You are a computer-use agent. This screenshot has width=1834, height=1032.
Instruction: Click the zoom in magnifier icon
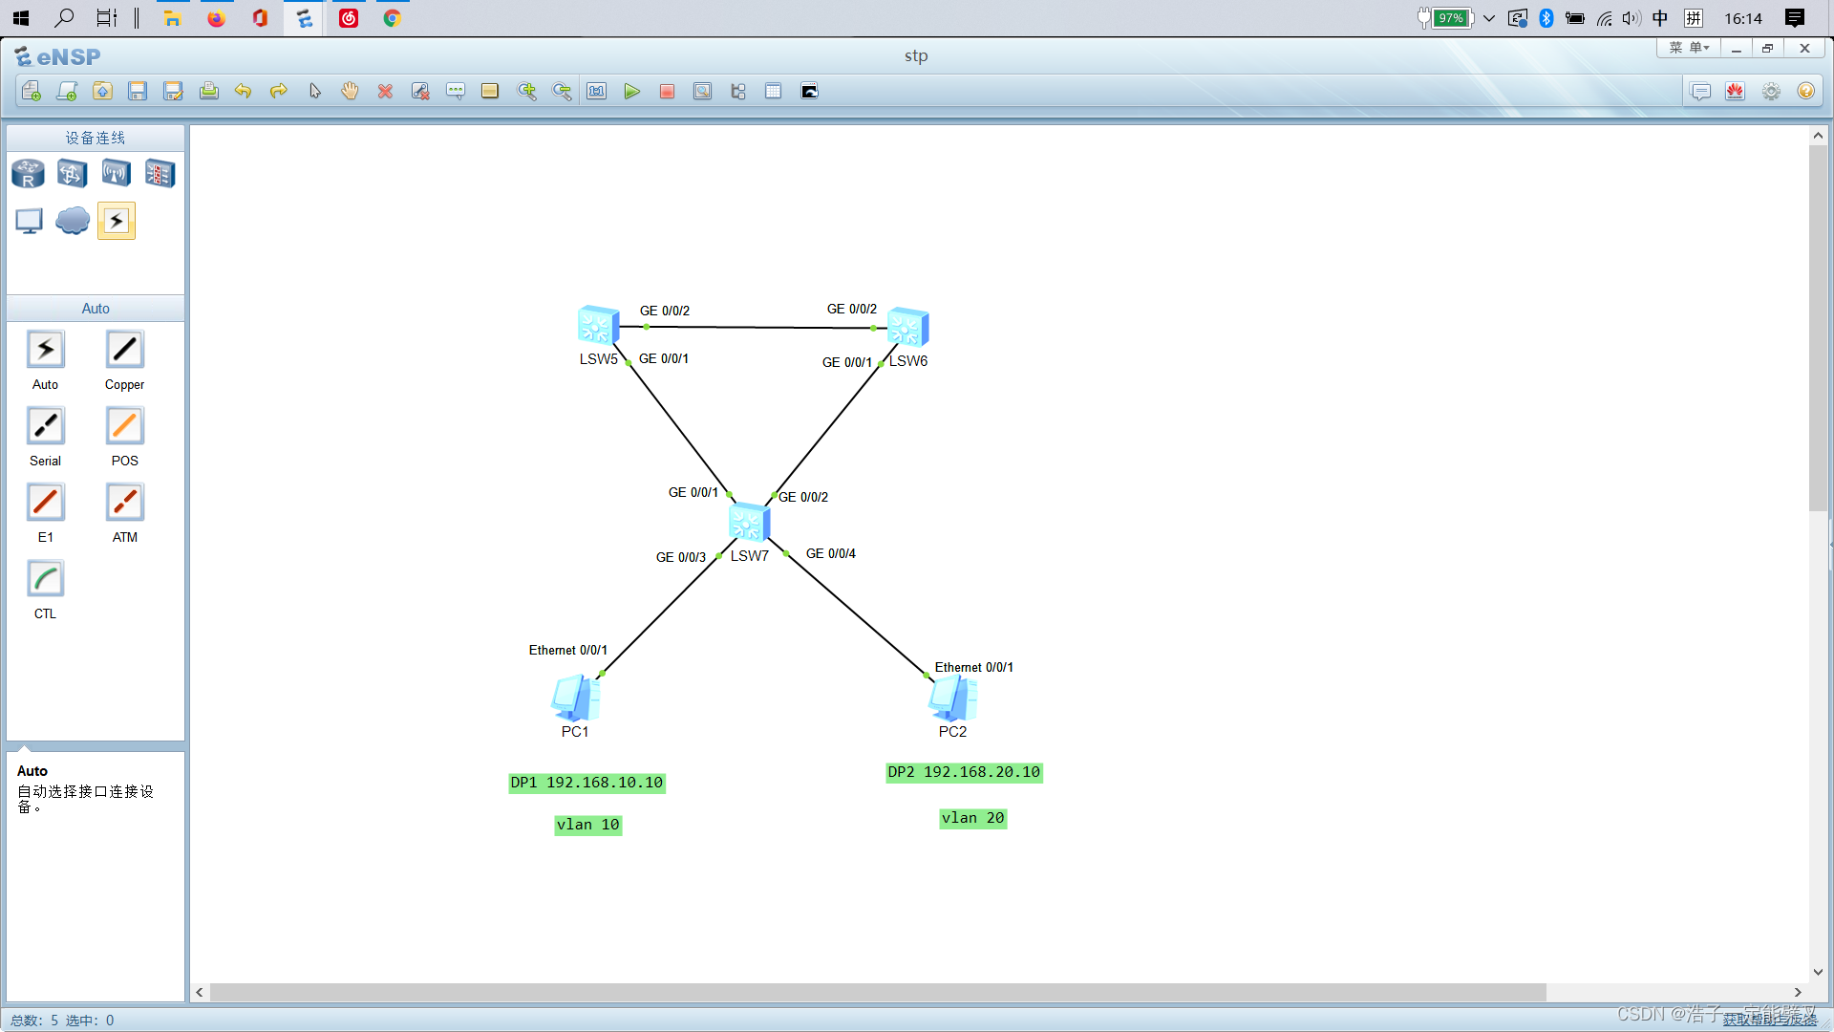tap(526, 92)
